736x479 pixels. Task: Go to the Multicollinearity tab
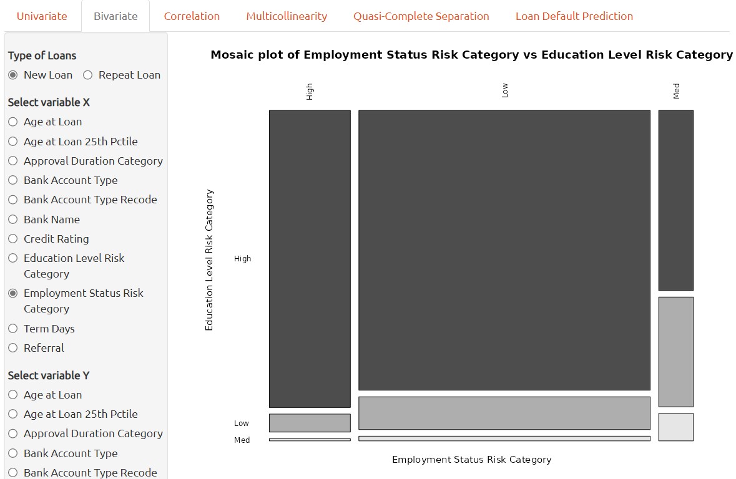[287, 16]
